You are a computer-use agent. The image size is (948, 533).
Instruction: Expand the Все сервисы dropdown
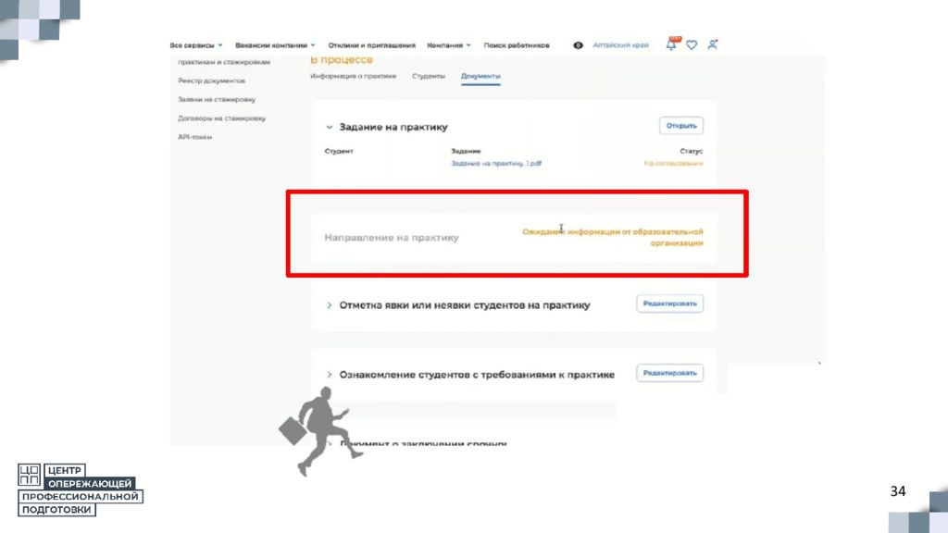[196, 45]
